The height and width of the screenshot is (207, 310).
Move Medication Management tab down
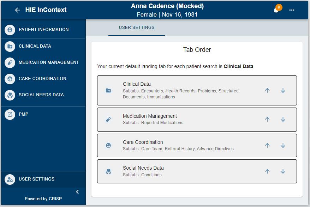[283, 119]
